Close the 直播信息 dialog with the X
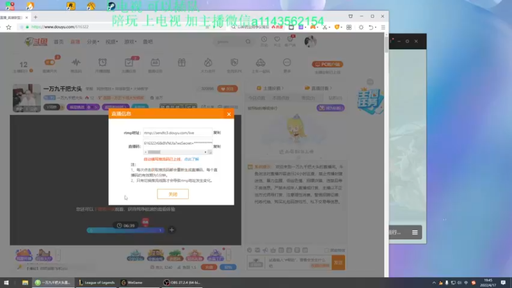 (x=229, y=114)
